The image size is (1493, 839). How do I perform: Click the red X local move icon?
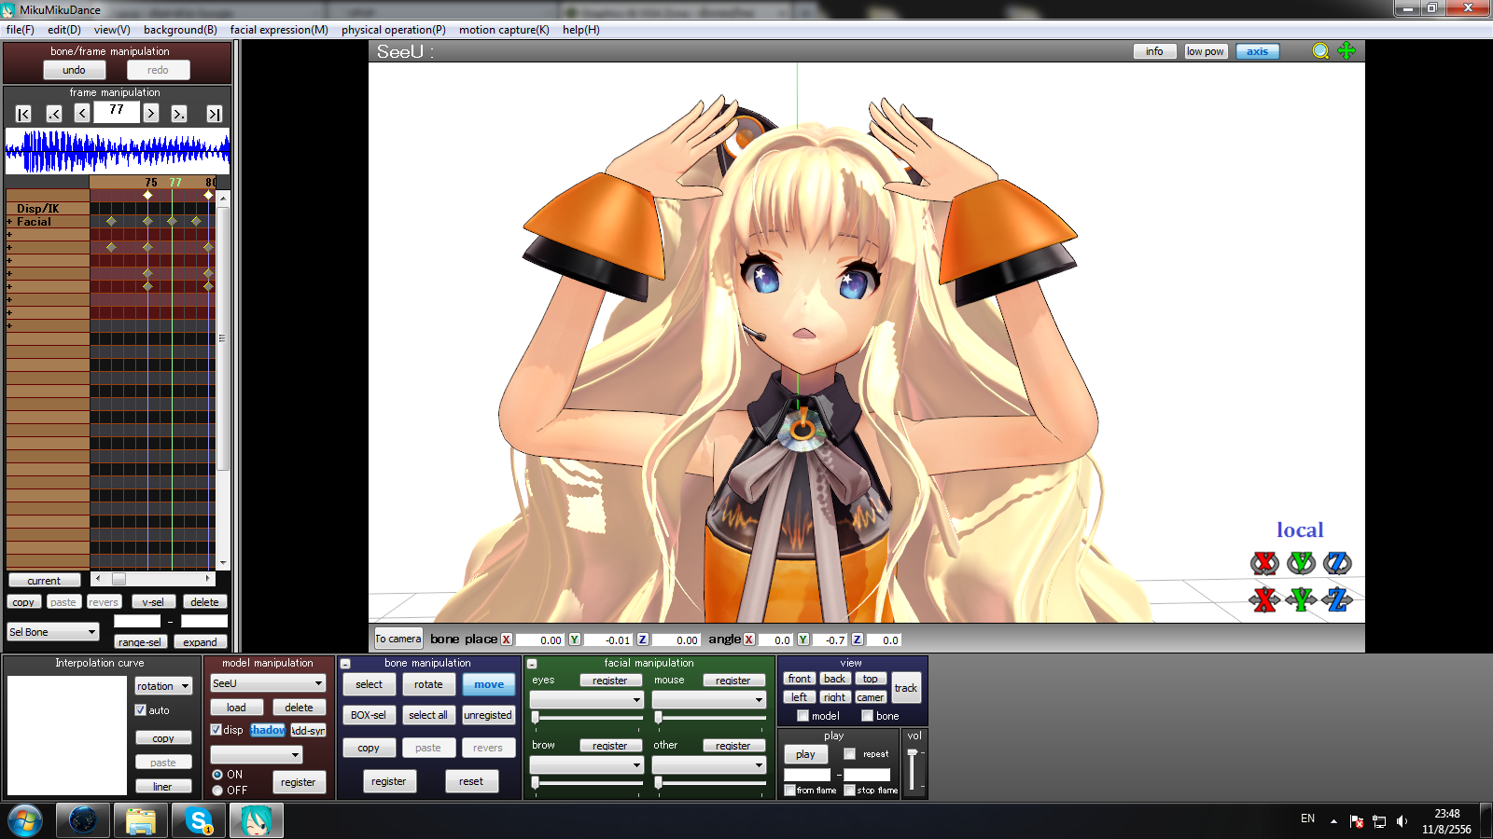click(x=1264, y=599)
